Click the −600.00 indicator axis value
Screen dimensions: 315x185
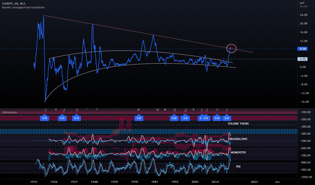coord(305,148)
